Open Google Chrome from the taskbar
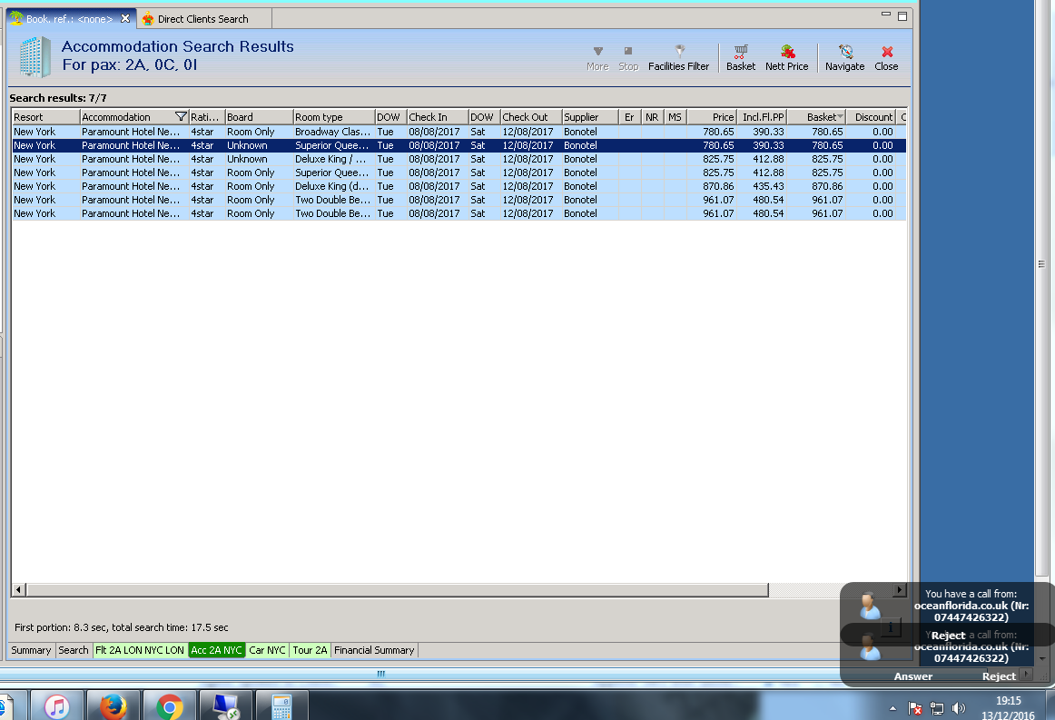Viewport: 1055px width, 720px height. pos(170,706)
